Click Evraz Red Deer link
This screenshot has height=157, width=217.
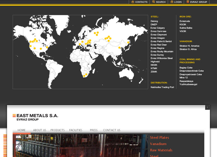click(159, 45)
